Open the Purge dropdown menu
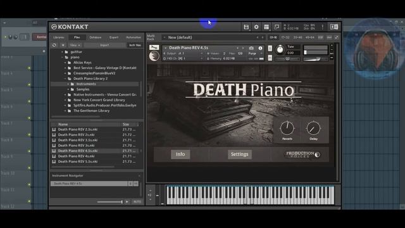405x228 pixels. click(254, 53)
